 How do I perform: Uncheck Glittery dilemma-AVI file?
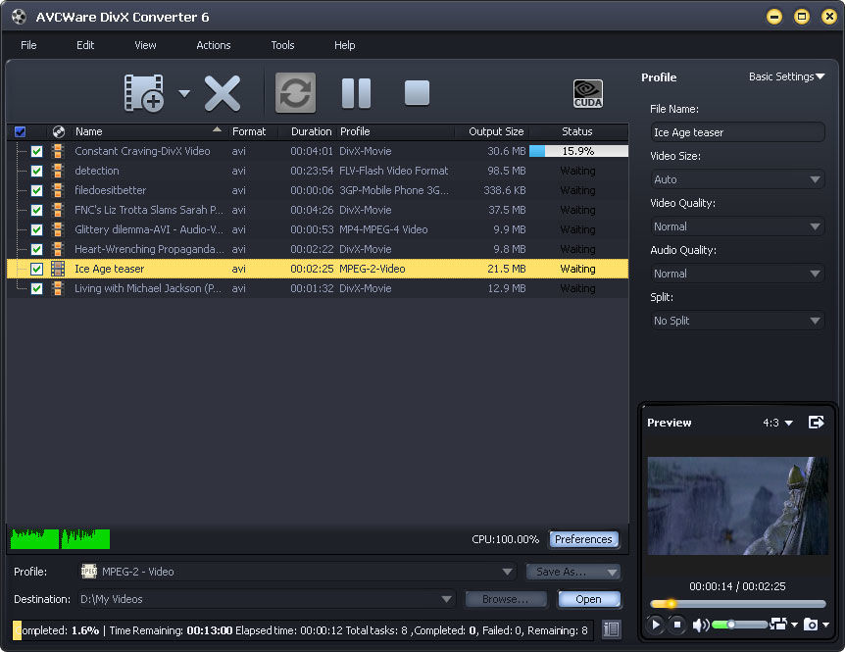pyautogui.click(x=36, y=229)
